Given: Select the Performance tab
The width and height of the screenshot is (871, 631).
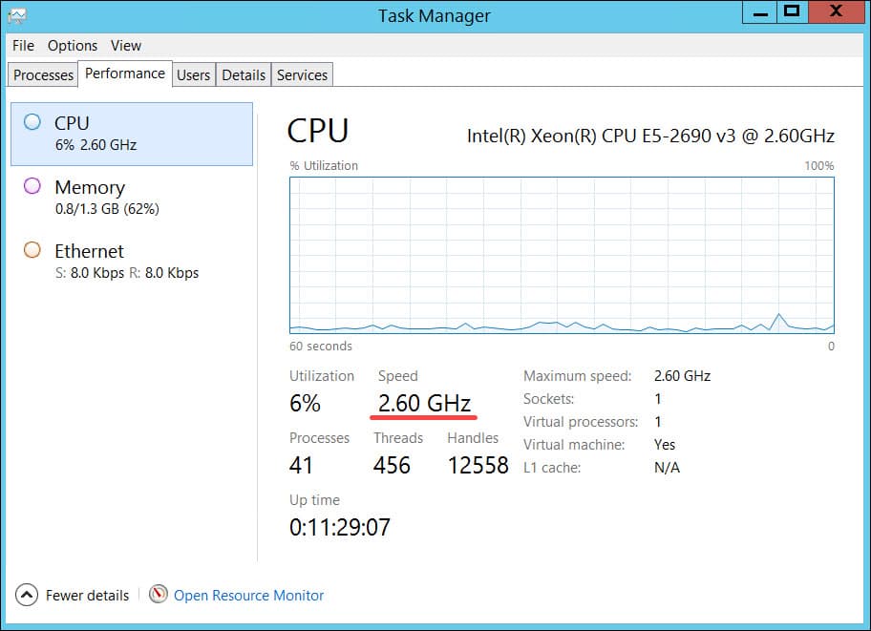Looking at the screenshot, I should tap(125, 74).
